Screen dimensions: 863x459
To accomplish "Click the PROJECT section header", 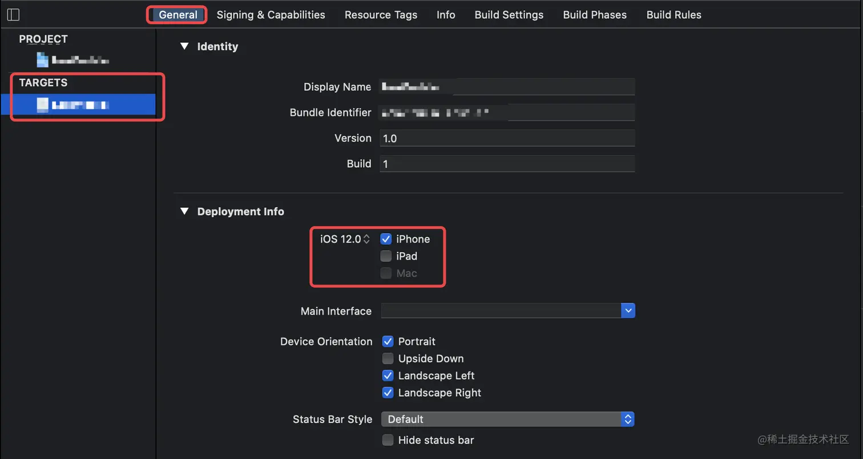I will click(43, 39).
